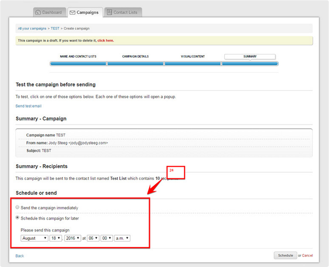Click the Test List contact list name
329x267 pixels.
pyautogui.click(x=118, y=179)
